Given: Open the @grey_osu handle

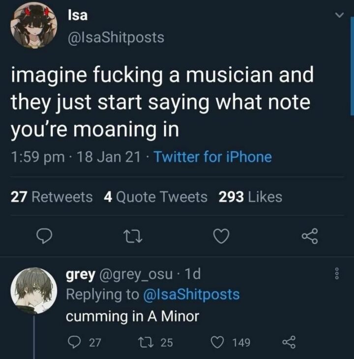Looking at the screenshot, I should pyautogui.click(x=137, y=275).
